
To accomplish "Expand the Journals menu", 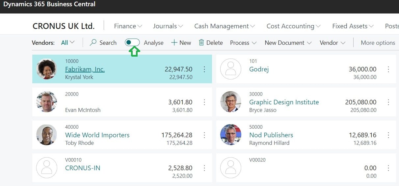I will point(168,26).
